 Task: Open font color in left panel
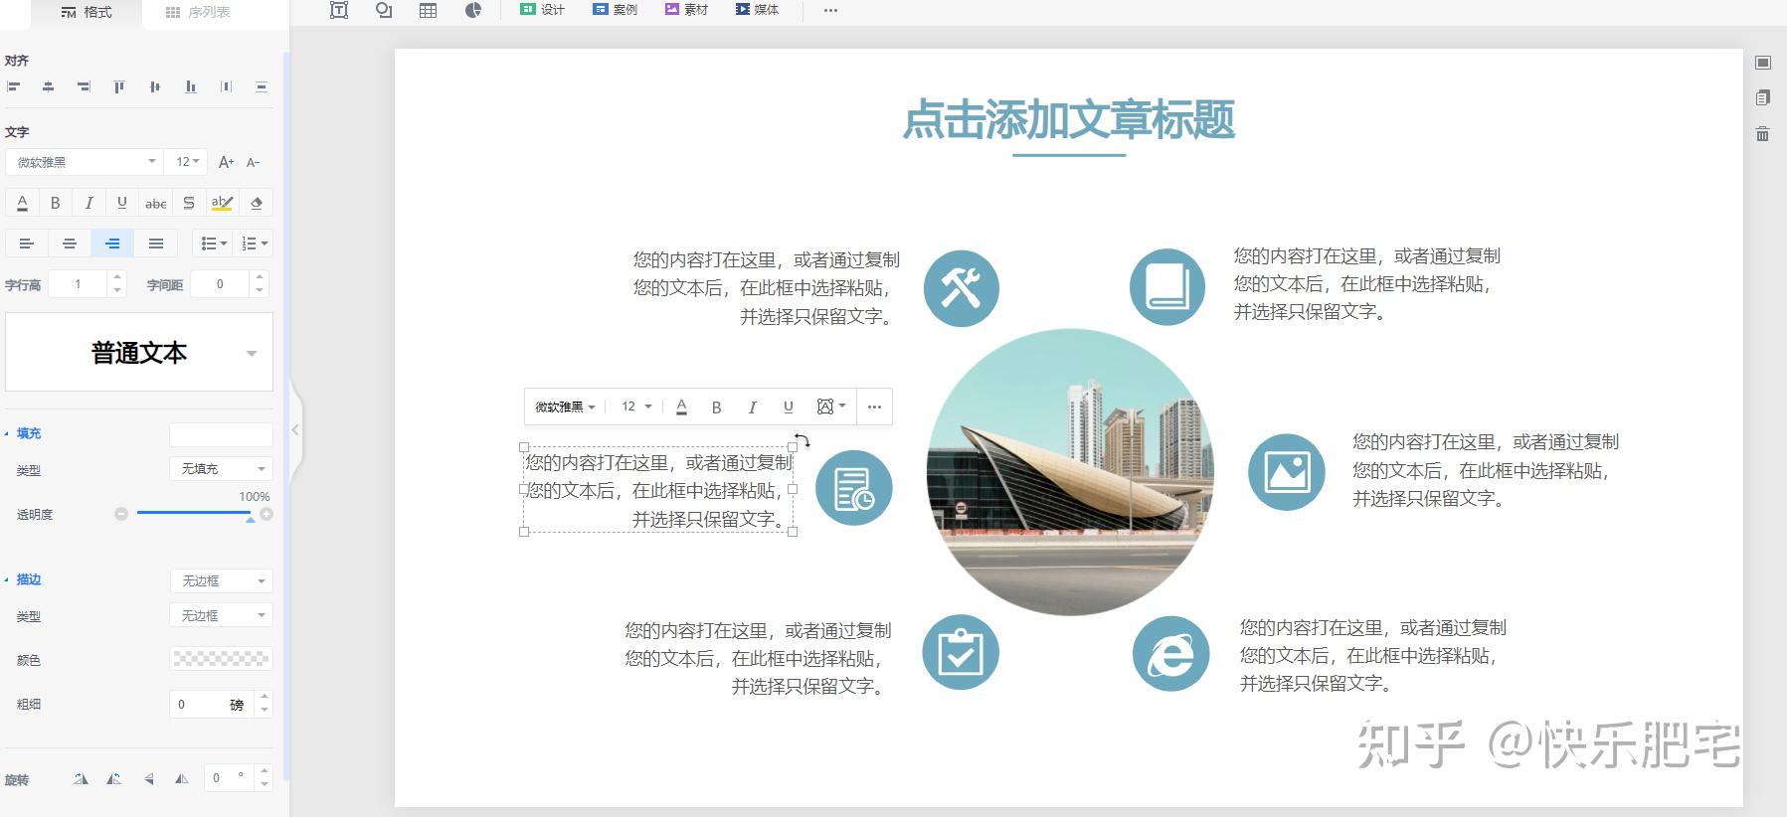(22, 203)
